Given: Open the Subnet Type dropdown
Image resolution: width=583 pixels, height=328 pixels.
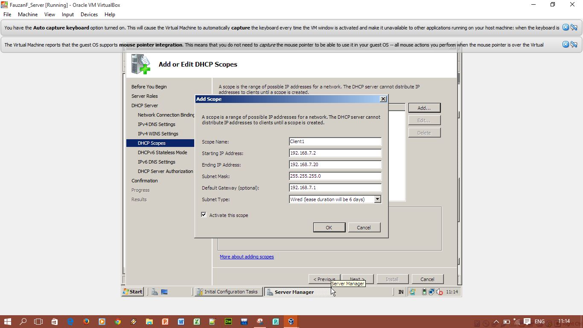Looking at the screenshot, I should 377,199.
